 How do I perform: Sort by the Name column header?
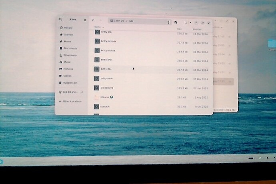(x=98, y=27)
